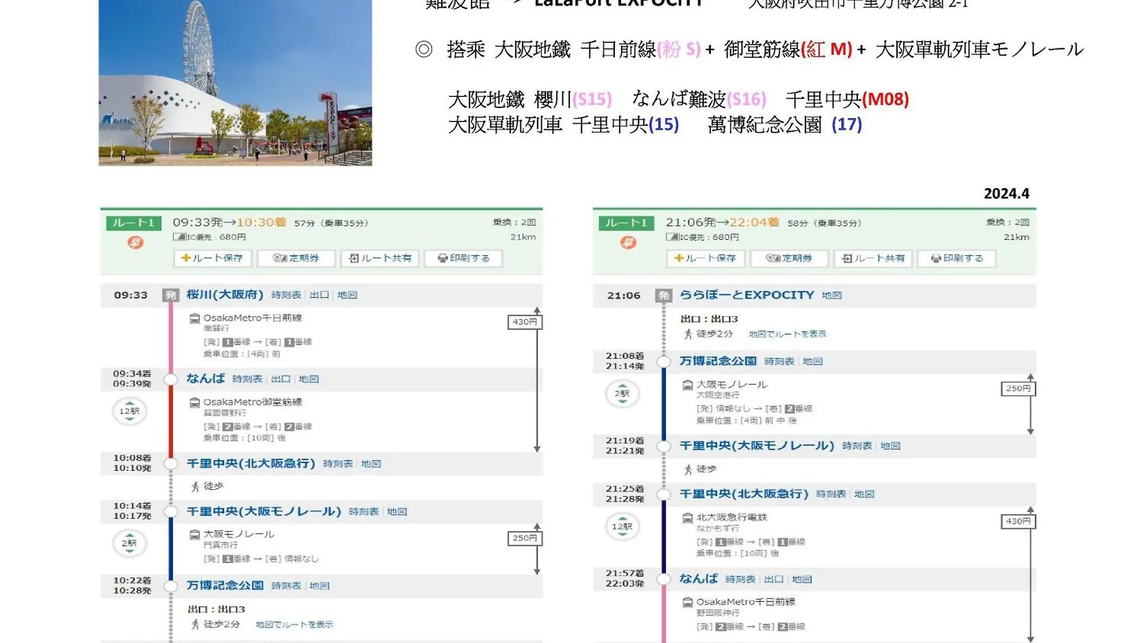1143x643 pixels.
Task: Click the 千里中央(M08) text
Action: 847,99
